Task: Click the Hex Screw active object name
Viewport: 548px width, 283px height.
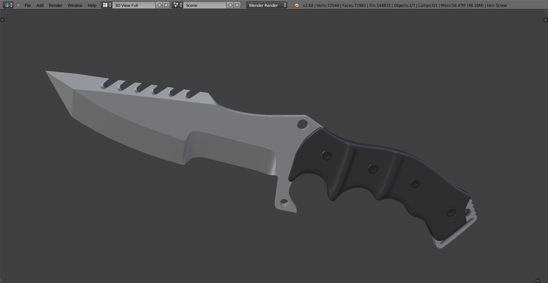Action: tap(497, 5)
